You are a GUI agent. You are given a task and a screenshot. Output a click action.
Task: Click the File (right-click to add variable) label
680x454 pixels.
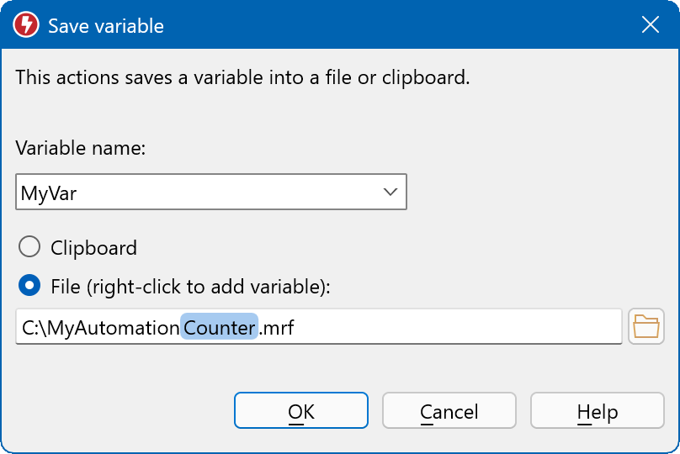[x=191, y=287]
